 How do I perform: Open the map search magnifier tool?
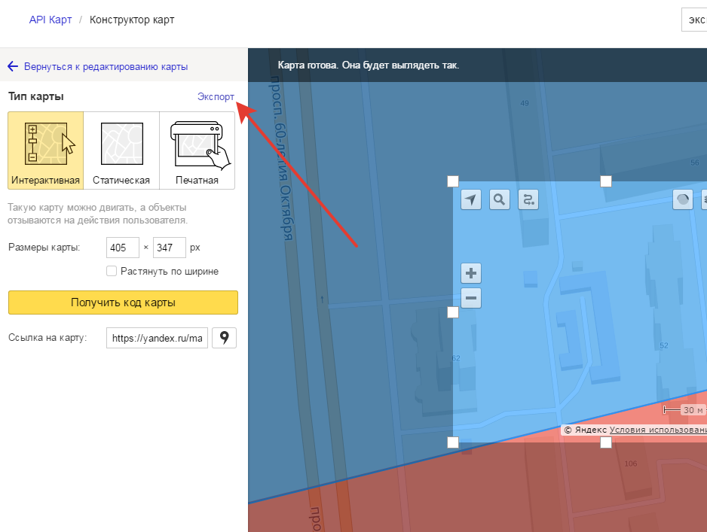tap(500, 199)
